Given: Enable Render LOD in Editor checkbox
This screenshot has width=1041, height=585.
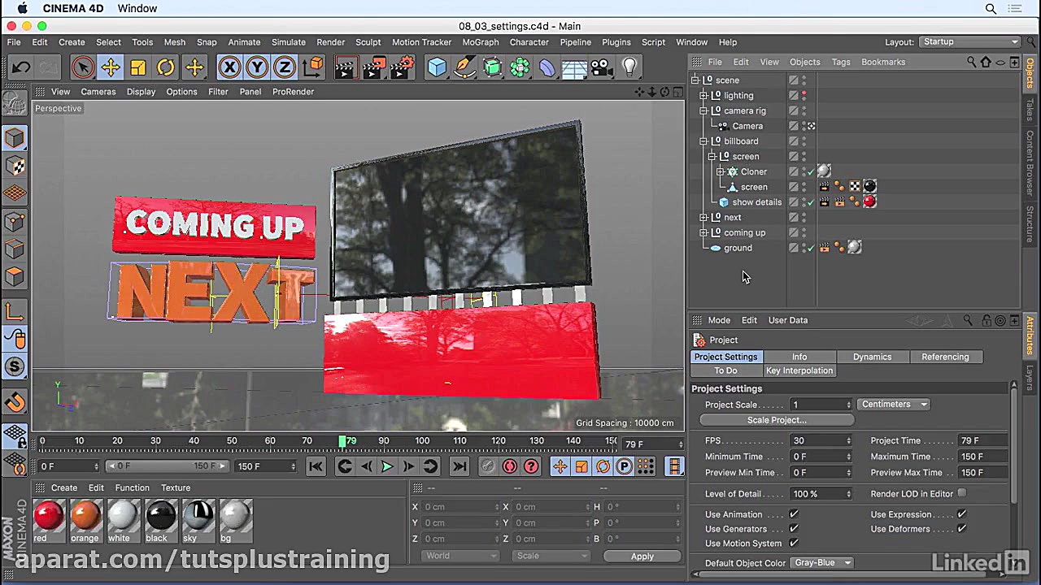Looking at the screenshot, I should tap(962, 494).
